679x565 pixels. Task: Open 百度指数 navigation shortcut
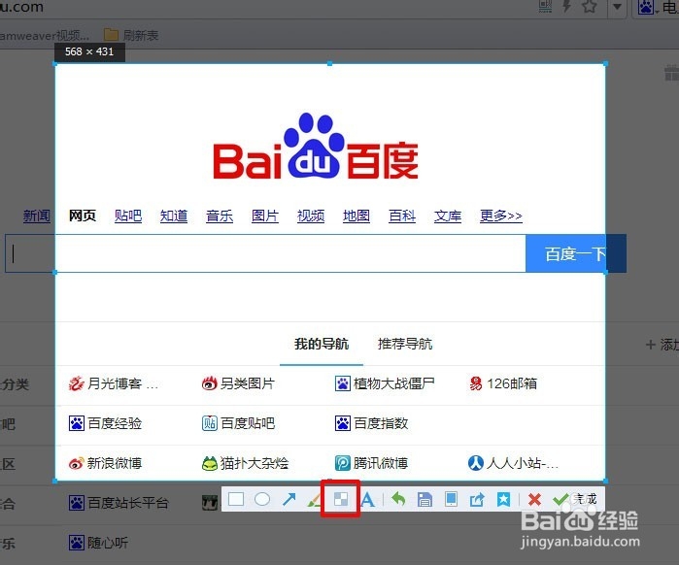pyautogui.click(x=371, y=423)
